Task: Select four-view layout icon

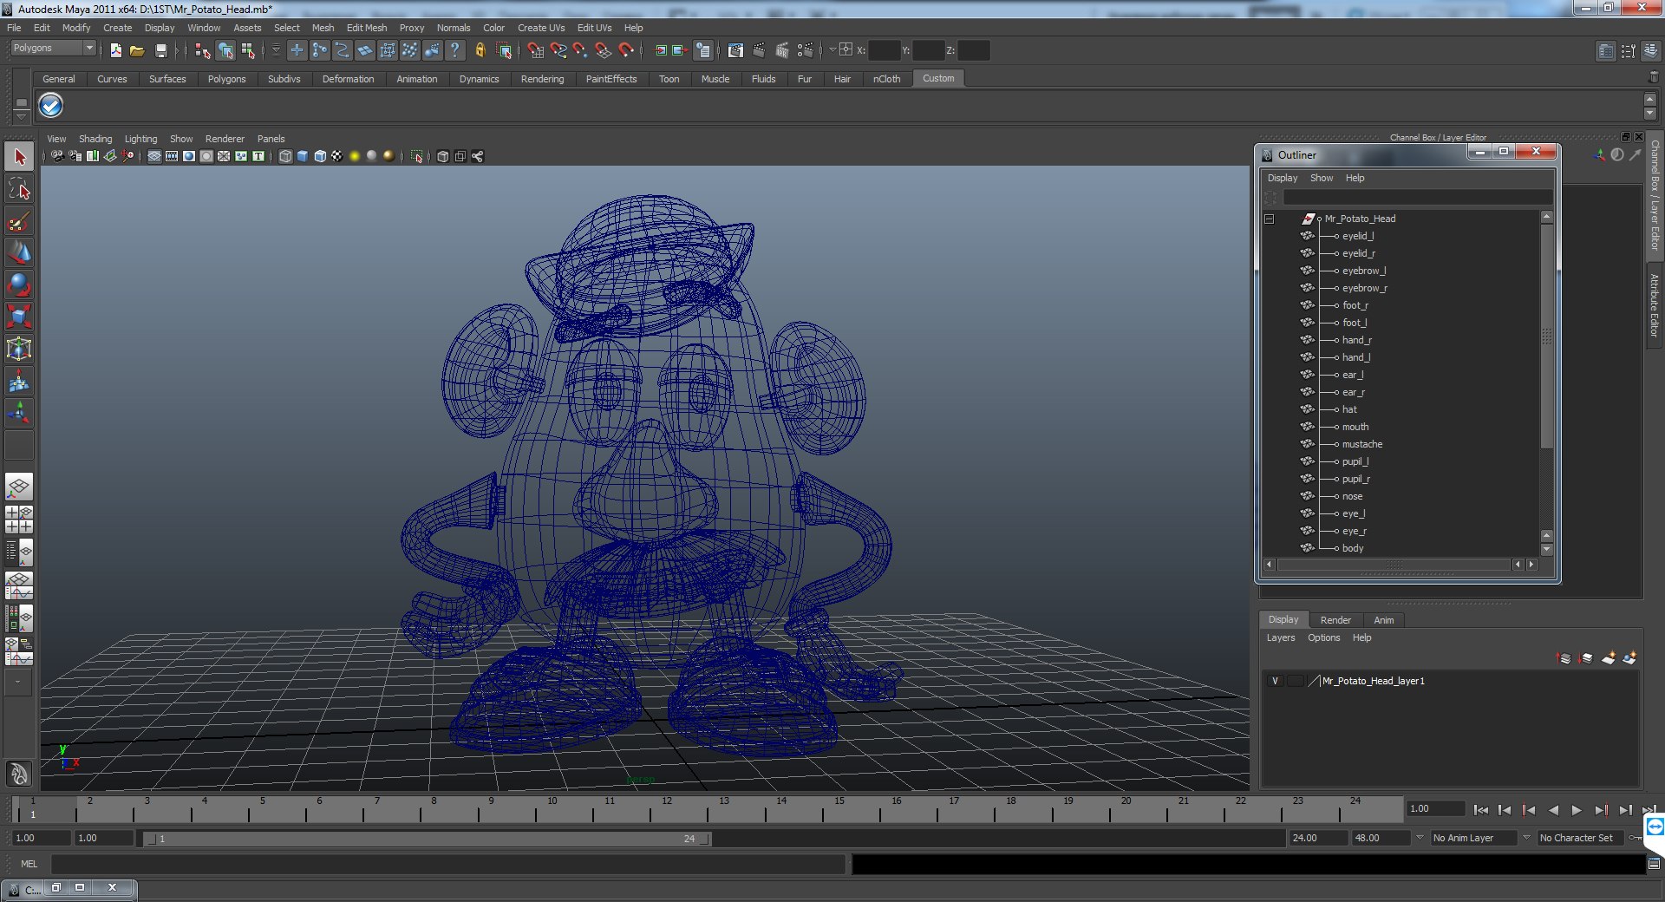Action: point(19,520)
